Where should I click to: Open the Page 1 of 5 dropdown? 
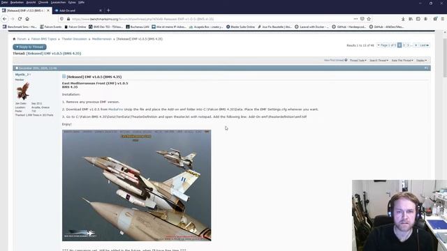[x=386, y=45]
